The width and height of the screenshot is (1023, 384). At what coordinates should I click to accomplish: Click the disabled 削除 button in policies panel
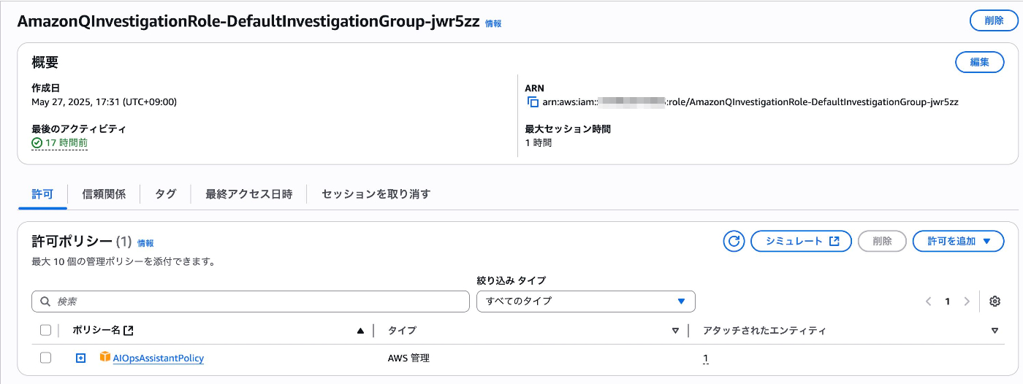click(x=882, y=241)
